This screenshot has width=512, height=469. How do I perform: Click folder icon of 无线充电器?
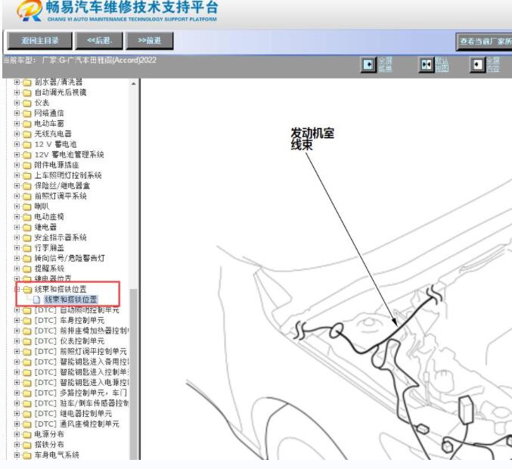pyautogui.click(x=26, y=134)
